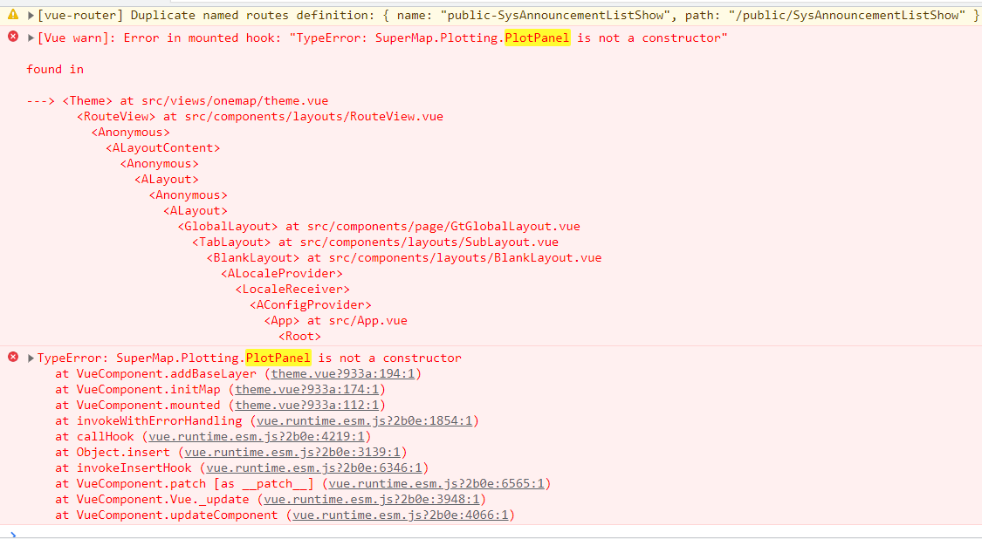Open the theme.vue?933a:174:1 source link
This screenshot has height=539, width=982.
(x=307, y=389)
